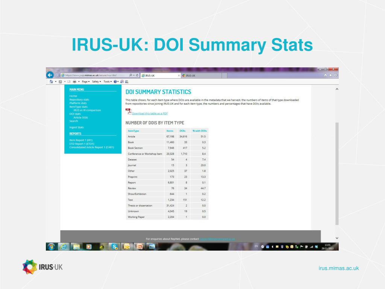The height and width of the screenshot is (289, 385).
Task: Open IRUS vs IR comparison link
Action: click(87, 110)
